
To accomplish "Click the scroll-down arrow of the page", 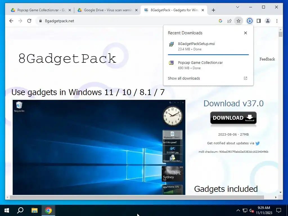I will [x=280, y=192].
